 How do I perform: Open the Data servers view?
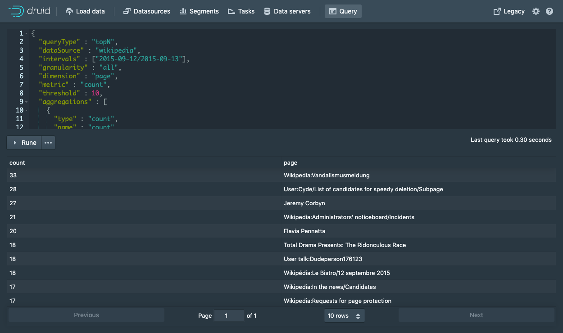pos(287,11)
